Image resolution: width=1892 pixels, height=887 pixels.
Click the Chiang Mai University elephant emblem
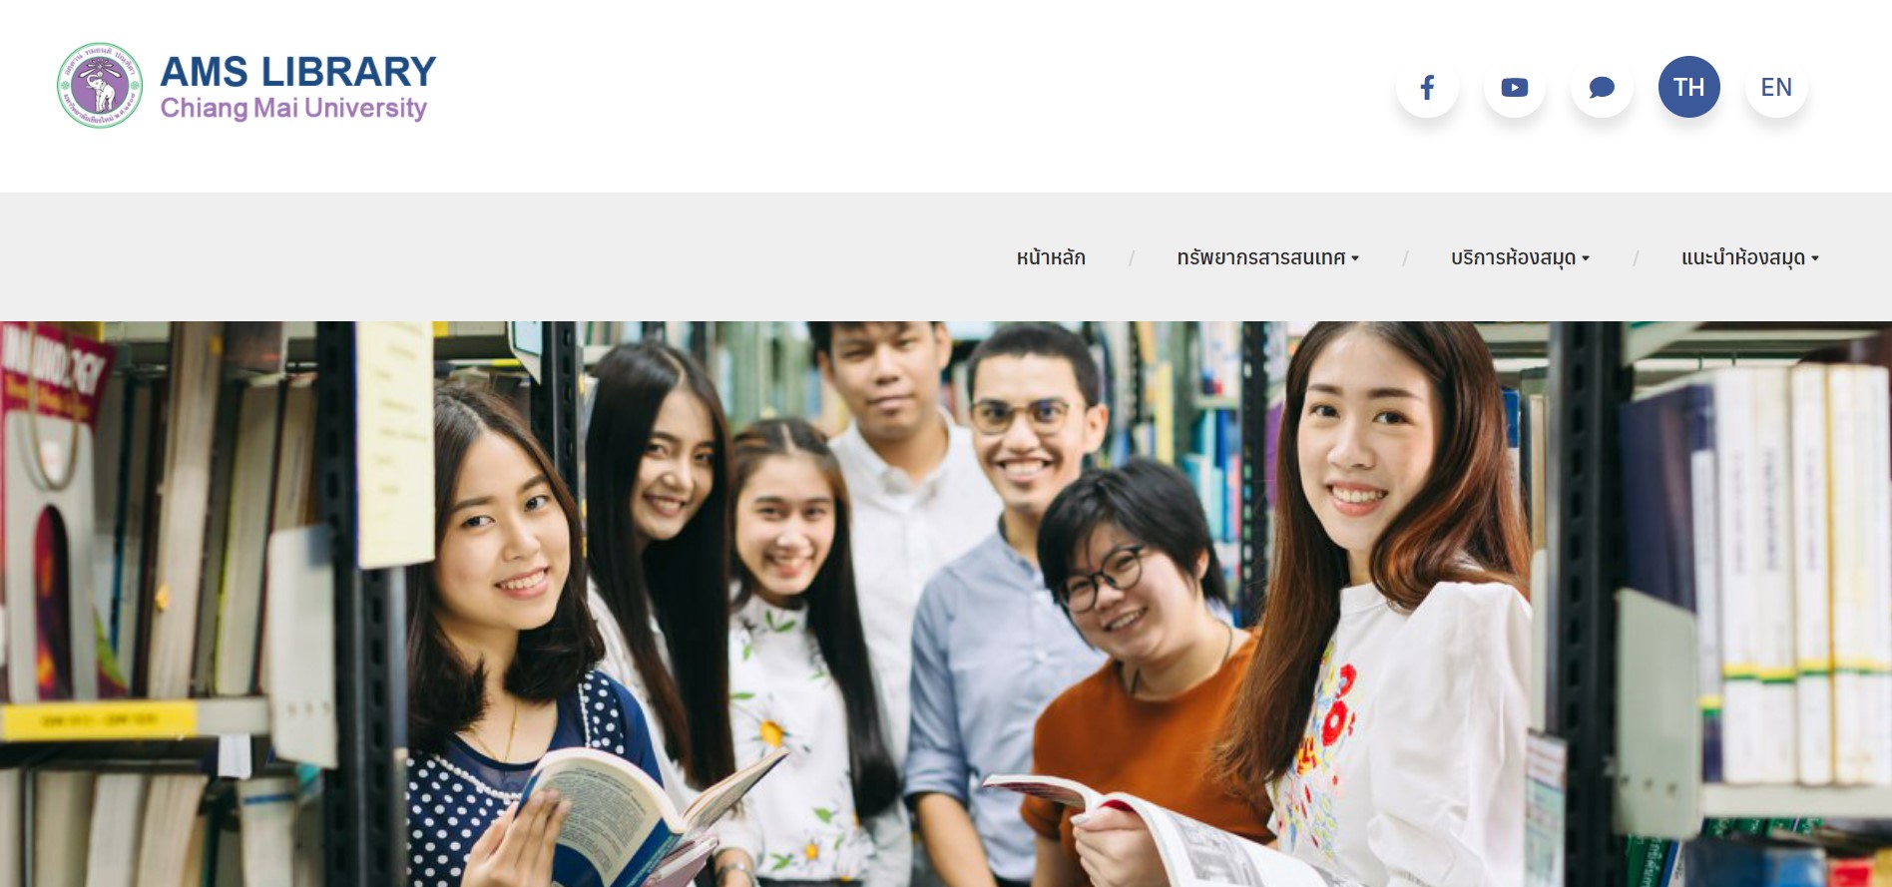(100, 86)
